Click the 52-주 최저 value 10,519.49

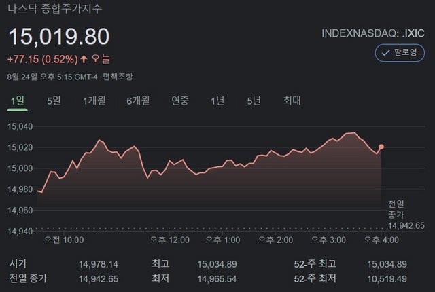[387, 279]
